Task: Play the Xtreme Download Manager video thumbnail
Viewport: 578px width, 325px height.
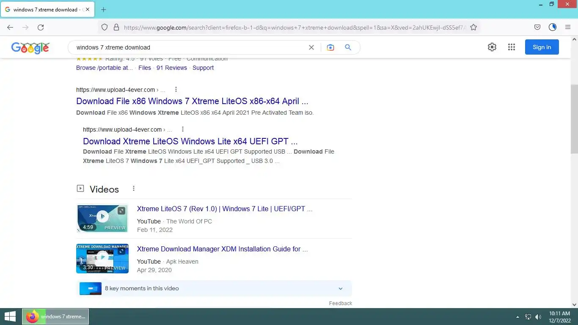Action: tap(102, 258)
